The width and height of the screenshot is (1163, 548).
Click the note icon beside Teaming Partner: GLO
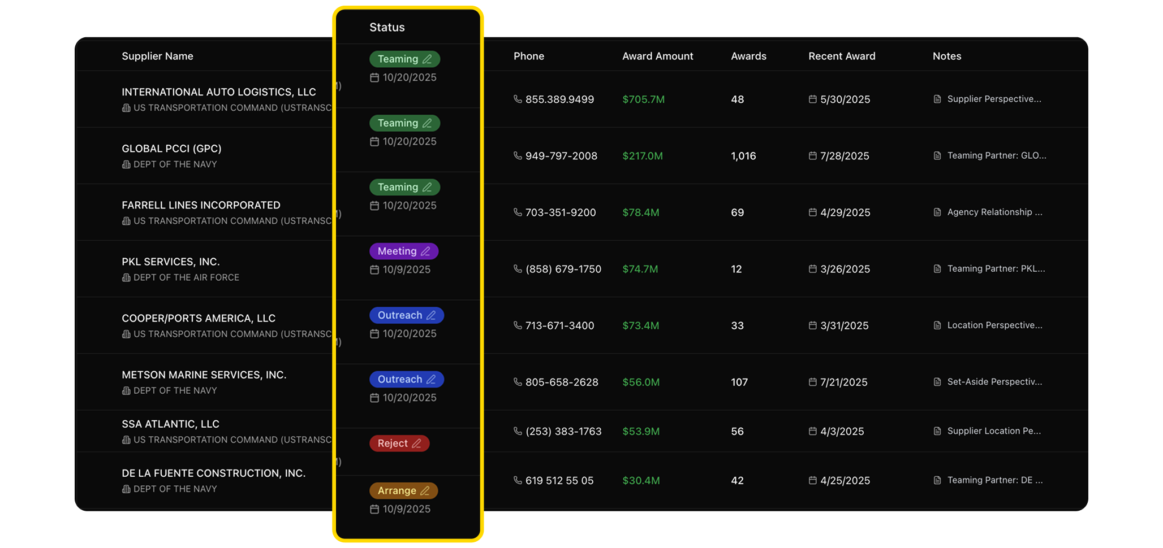(x=937, y=156)
